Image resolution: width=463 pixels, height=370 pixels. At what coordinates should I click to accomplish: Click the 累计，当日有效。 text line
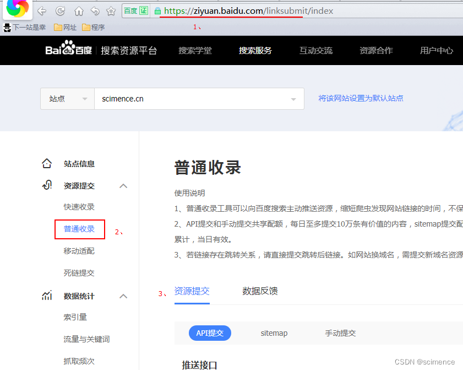(x=203, y=239)
